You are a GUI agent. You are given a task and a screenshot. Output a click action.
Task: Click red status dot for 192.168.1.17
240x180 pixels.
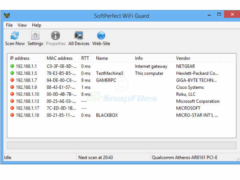[x=12, y=108]
